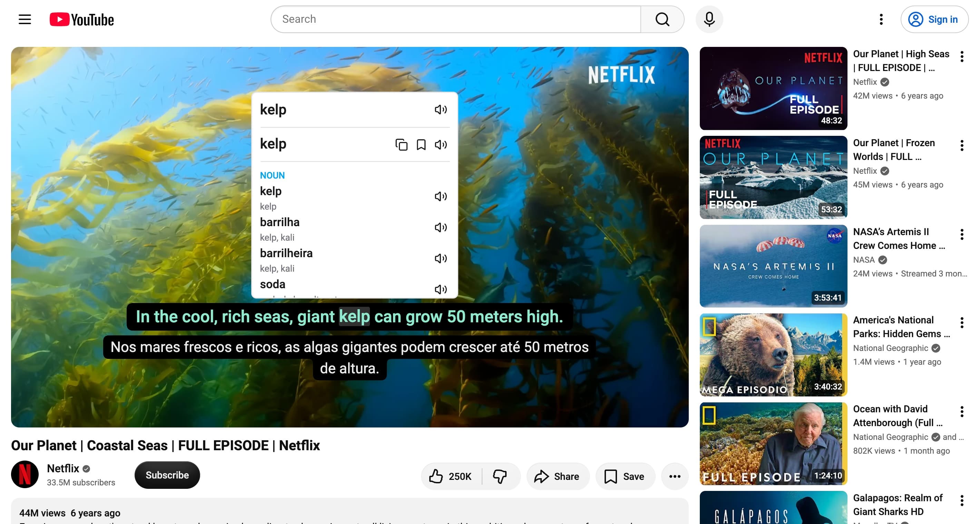Open Ocean with David Attenborough thumbnail
The image size is (980, 524).
[x=773, y=443]
